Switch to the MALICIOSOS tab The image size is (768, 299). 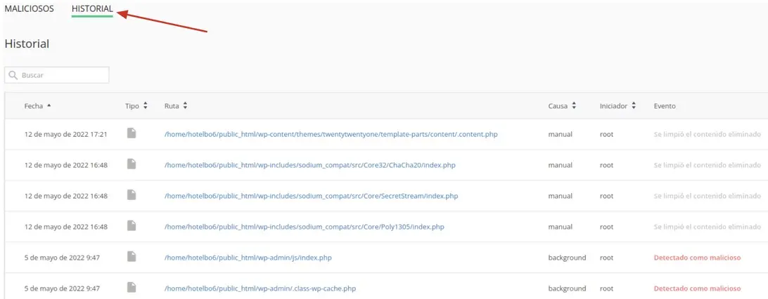30,9
